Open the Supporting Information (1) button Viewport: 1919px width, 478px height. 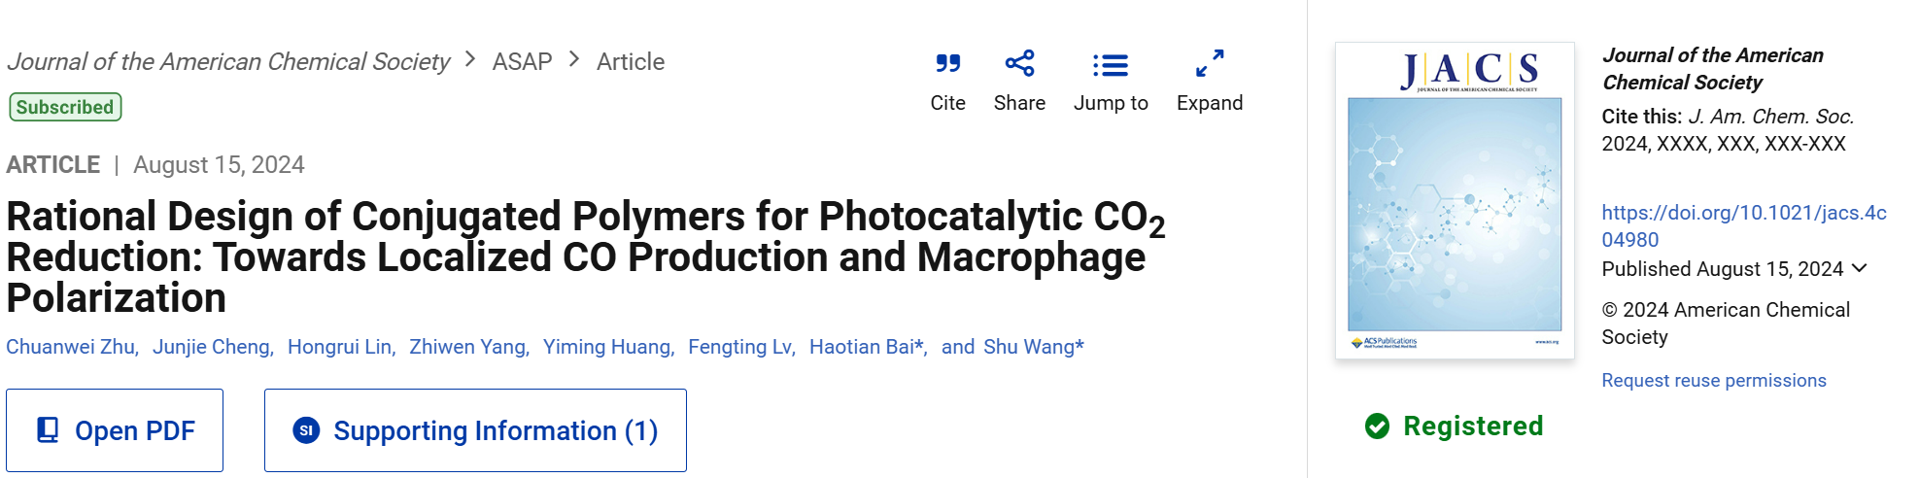tap(475, 430)
